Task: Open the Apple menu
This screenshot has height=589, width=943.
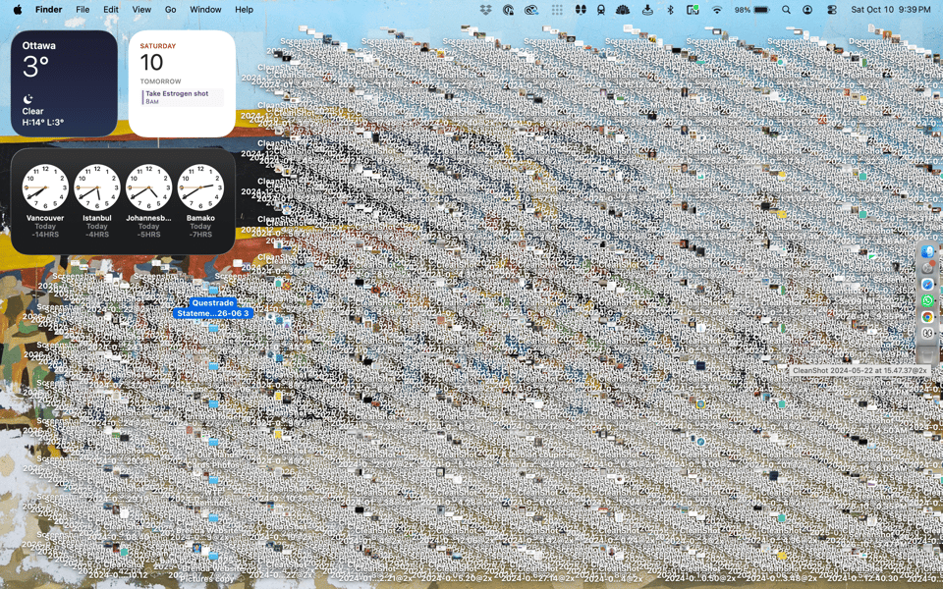Action: point(18,10)
